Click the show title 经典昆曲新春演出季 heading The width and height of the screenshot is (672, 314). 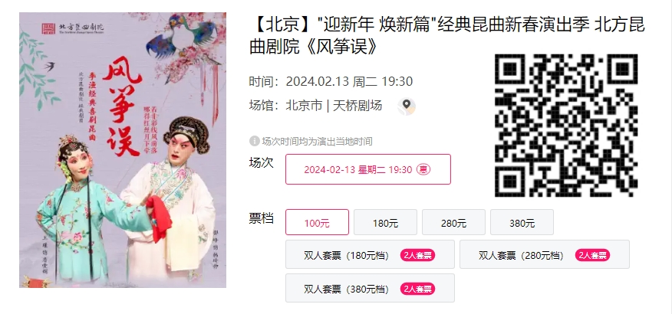coord(447,36)
